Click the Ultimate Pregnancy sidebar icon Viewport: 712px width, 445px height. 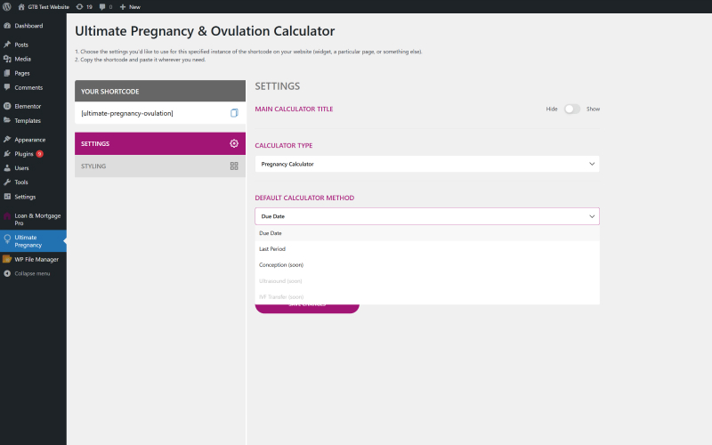[7, 239]
